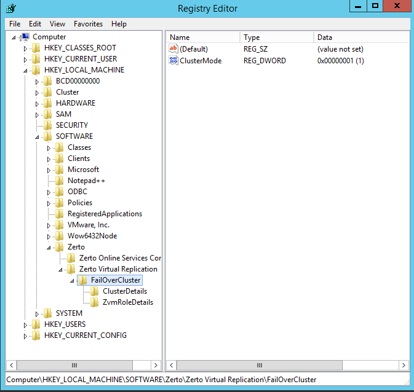Click the RegisteredApplications folder icon
The height and width of the screenshot is (392, 414).
(60, 214)
